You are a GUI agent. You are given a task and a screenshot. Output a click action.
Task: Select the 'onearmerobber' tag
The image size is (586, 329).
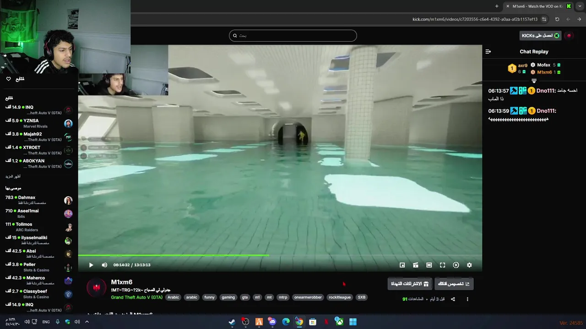point(308,297)
